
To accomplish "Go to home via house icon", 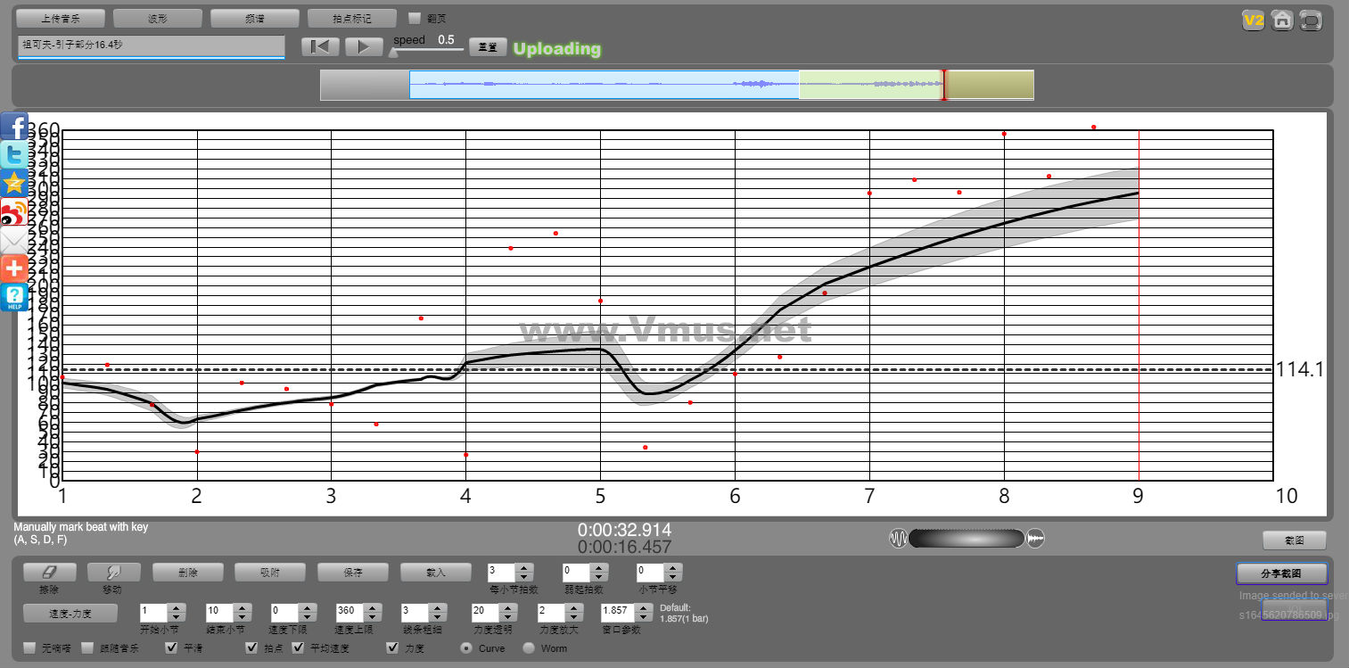I will coord(1282,20).
